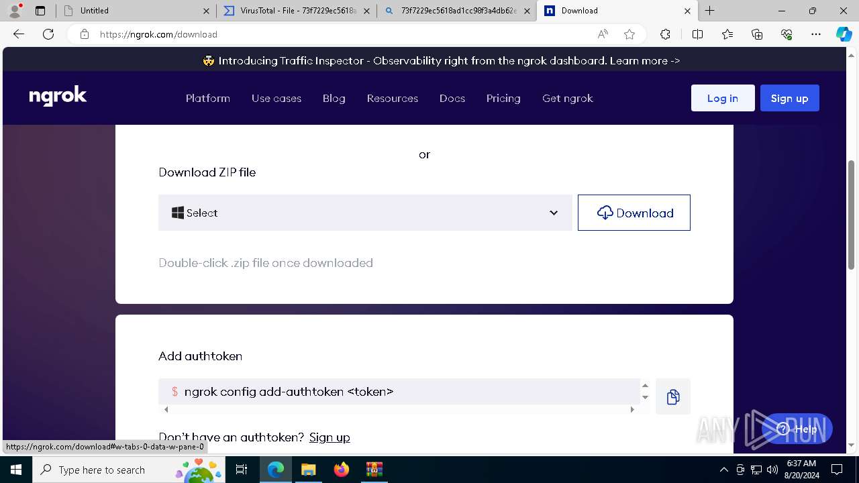This screenshot has width=859, height=483.
Task: Launch Firefox from the taskbar
Action: tap(342, 470)
